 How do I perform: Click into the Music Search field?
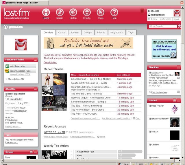coord(163,26)
